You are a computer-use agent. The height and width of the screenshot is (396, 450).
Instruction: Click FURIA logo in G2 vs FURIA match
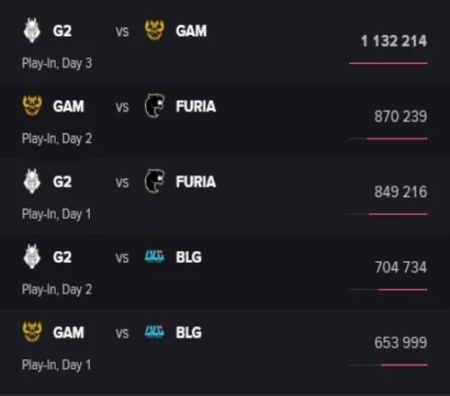[155, 181]
